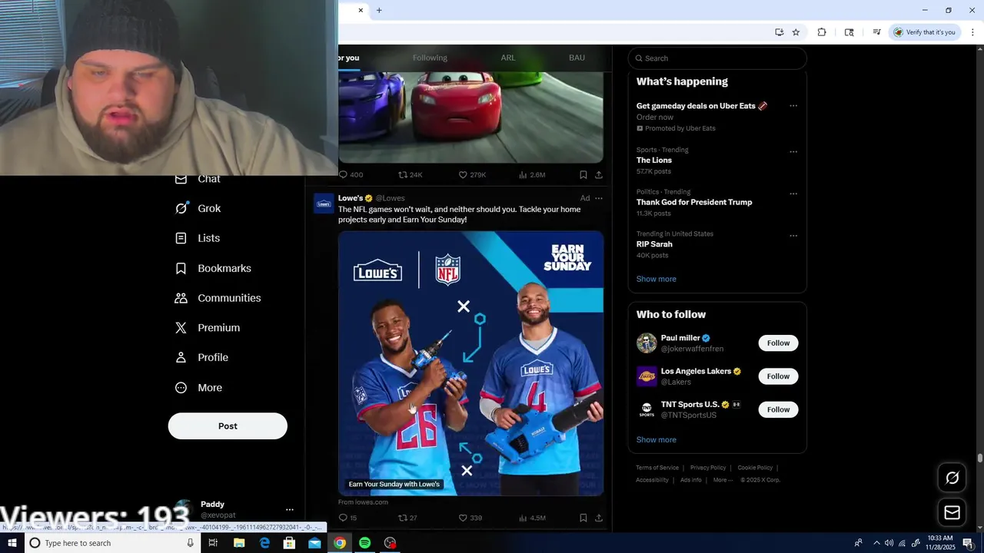984x553 pixels.
Task: Click Verify that it's you profile button
Action: [924, 32]
